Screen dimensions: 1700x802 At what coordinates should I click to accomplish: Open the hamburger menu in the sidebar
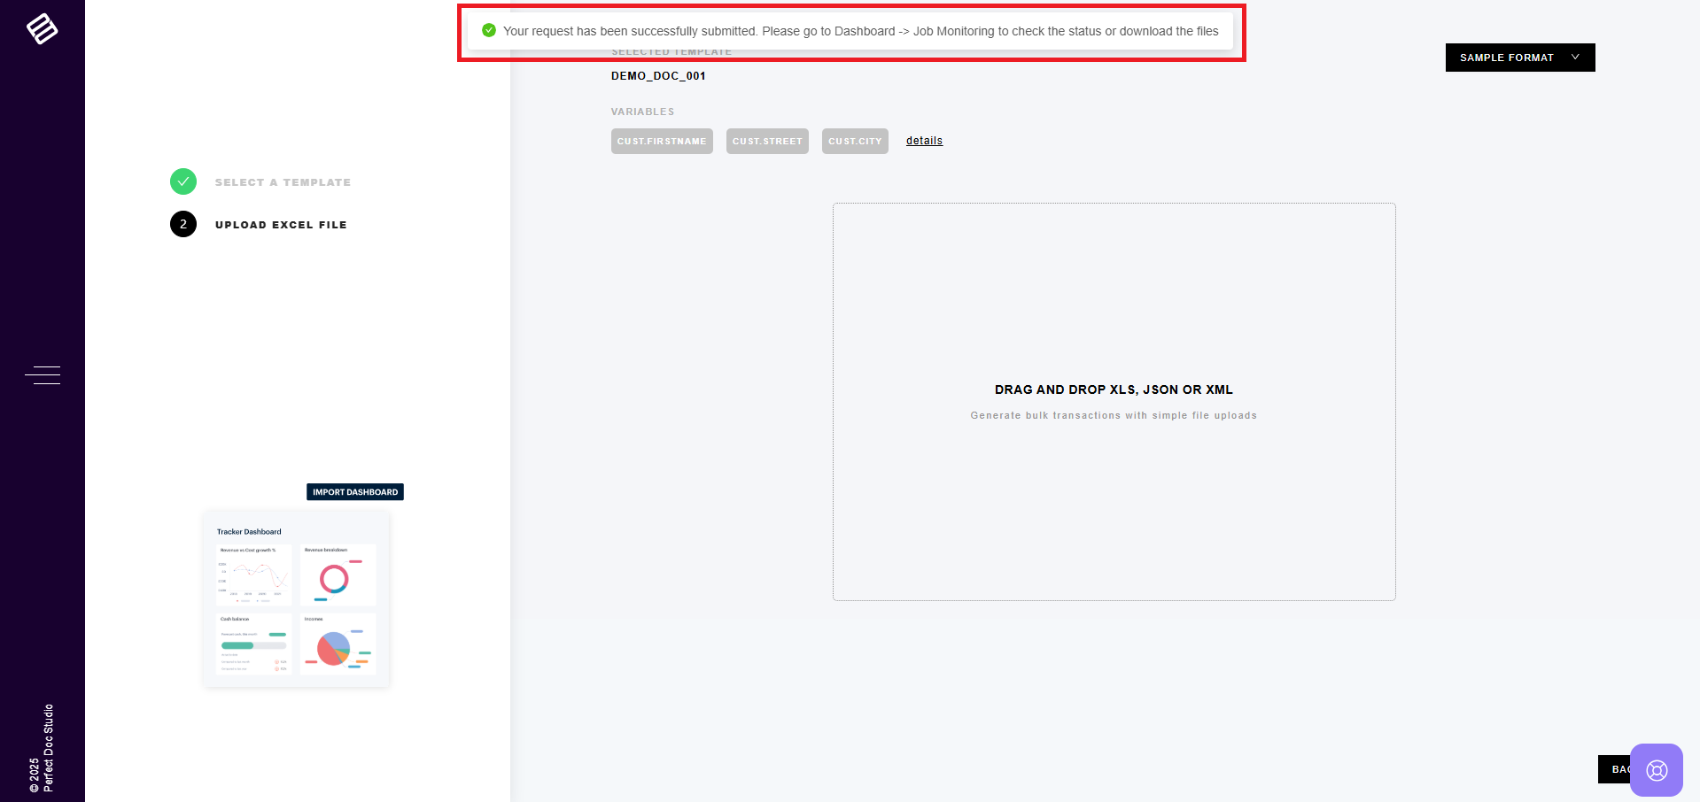tap(43, 375)
